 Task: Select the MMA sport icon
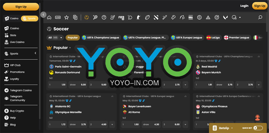click(191, 17)
